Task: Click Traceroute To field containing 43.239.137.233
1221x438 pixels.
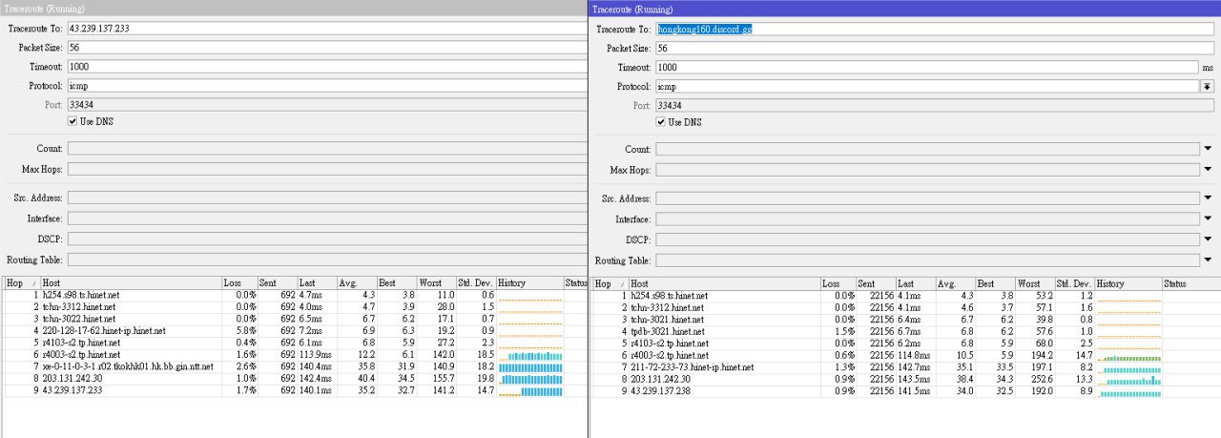Action: [x=326, y=29]
